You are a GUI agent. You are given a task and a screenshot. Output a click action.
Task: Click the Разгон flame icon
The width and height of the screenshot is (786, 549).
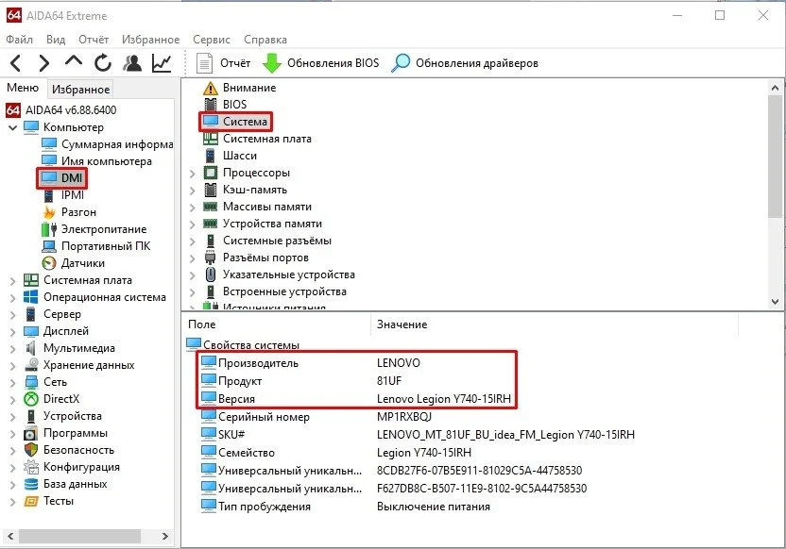click(49, 212)
